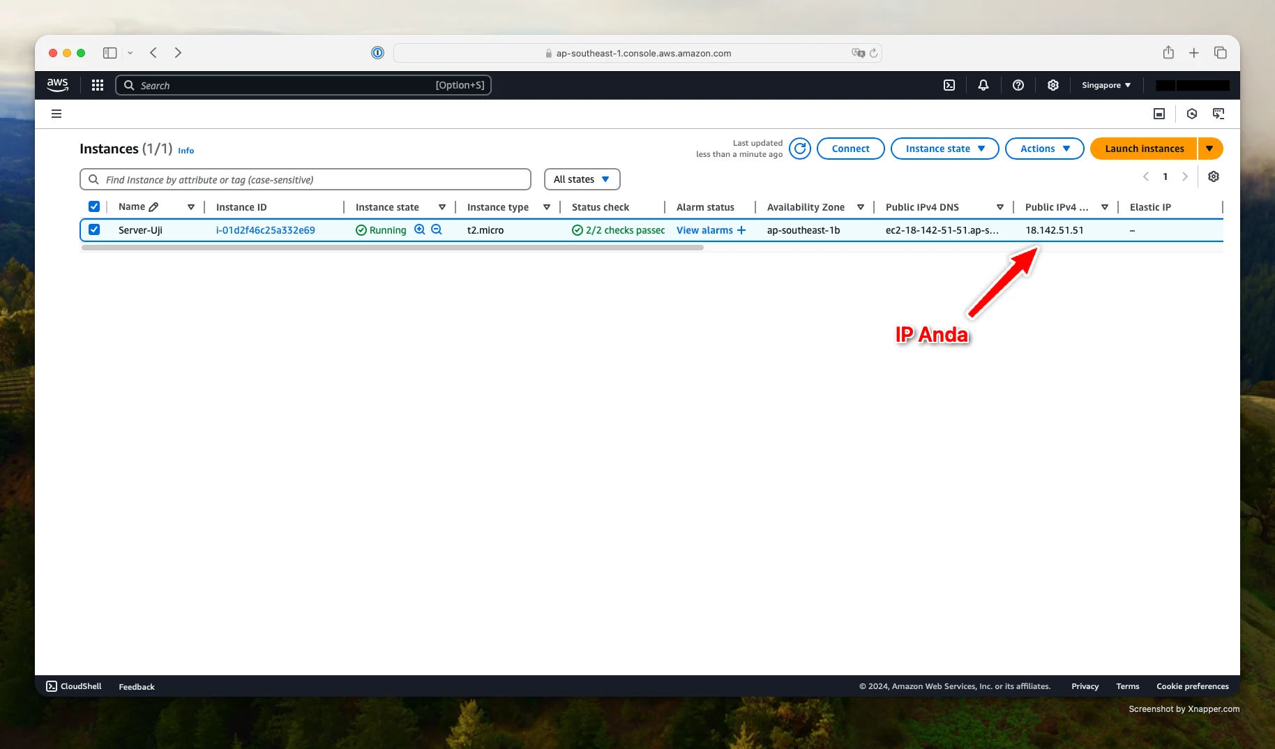The image size is (1275, 749).
Task: Add alarm with the plus icon
Action: coord(741,230)
